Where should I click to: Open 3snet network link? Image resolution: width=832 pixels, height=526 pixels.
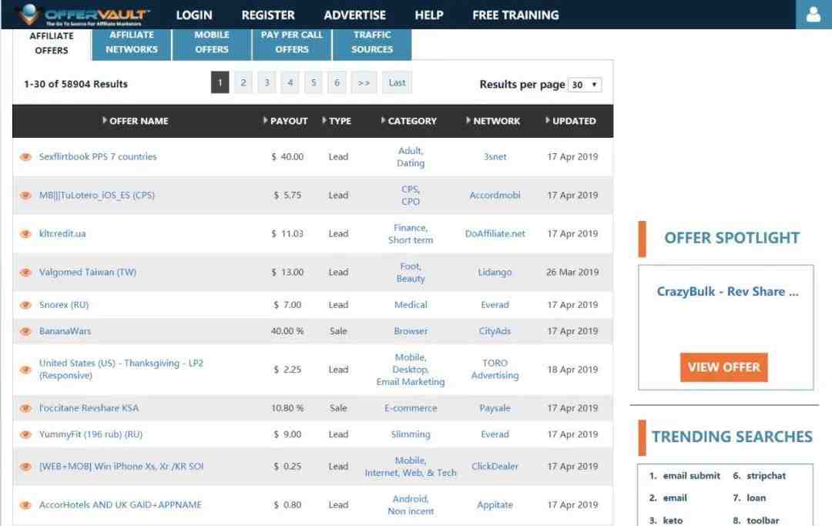pos(495,157)
